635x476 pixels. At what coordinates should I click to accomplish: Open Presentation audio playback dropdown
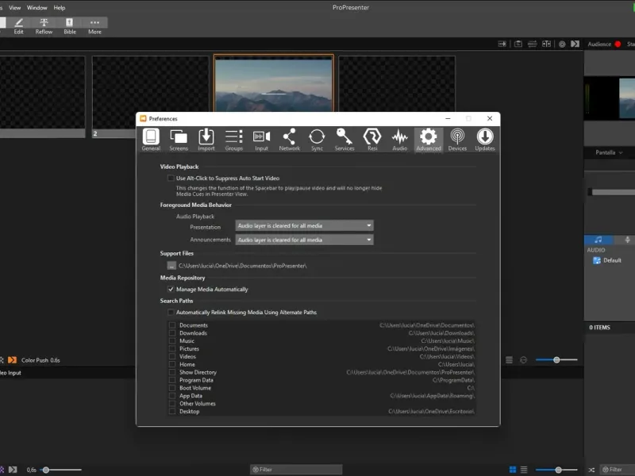tap(304, 225)
